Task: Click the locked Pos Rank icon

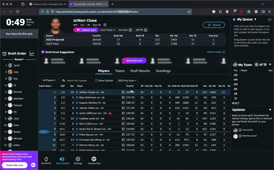Action: click(x=130, y=30)
